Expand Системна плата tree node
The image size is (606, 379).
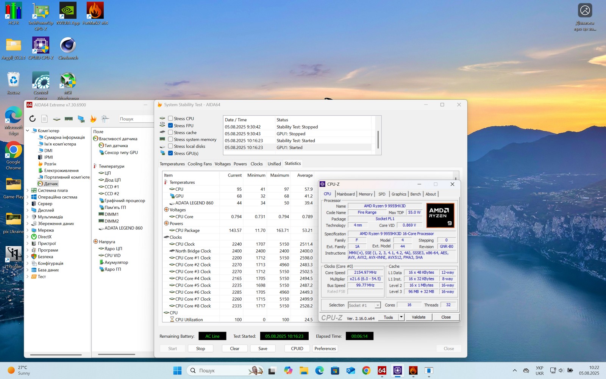(x=27, y=191)
